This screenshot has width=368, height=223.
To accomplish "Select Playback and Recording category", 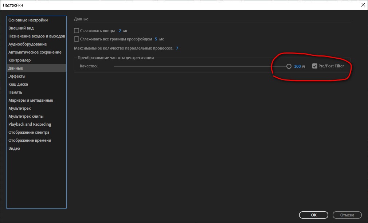I will click(x=30, y=125).
